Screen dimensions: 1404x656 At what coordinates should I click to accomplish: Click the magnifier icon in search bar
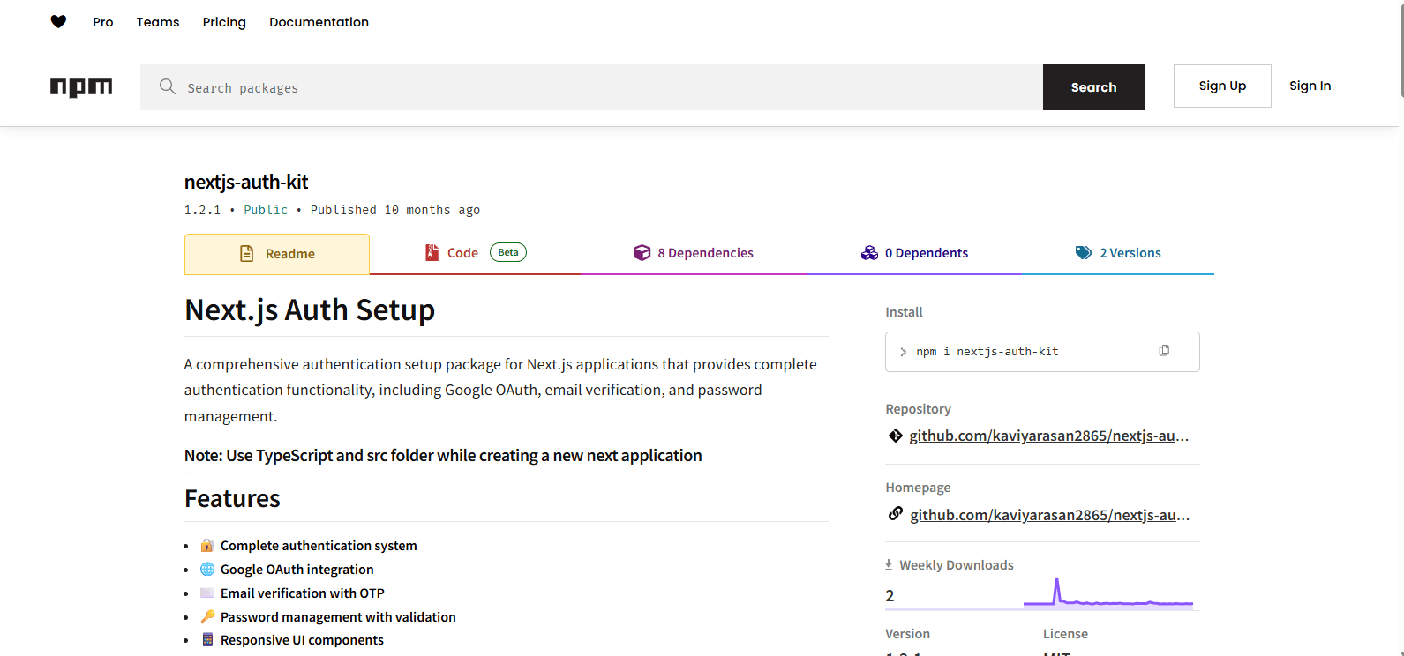coord(167,86)
